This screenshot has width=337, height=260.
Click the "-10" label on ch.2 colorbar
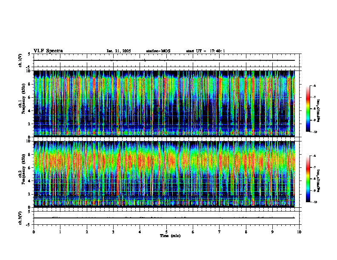(314, 202)
